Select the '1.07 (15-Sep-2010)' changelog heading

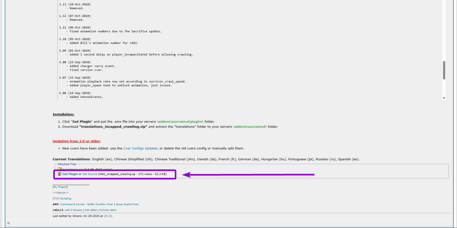tap(75, 78)
